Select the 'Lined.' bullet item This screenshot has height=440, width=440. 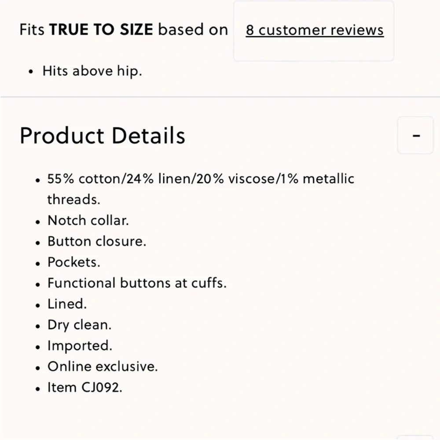(x=67, y=304)
